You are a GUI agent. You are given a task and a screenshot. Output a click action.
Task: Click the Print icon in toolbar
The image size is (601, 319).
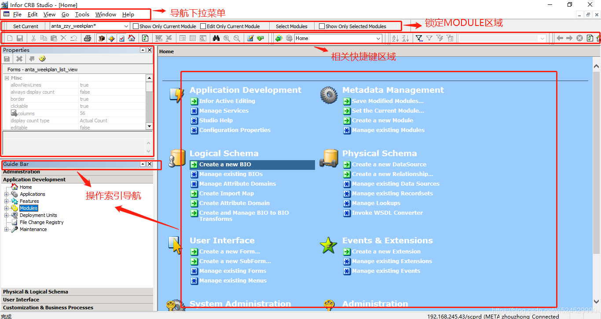[88, 38]
